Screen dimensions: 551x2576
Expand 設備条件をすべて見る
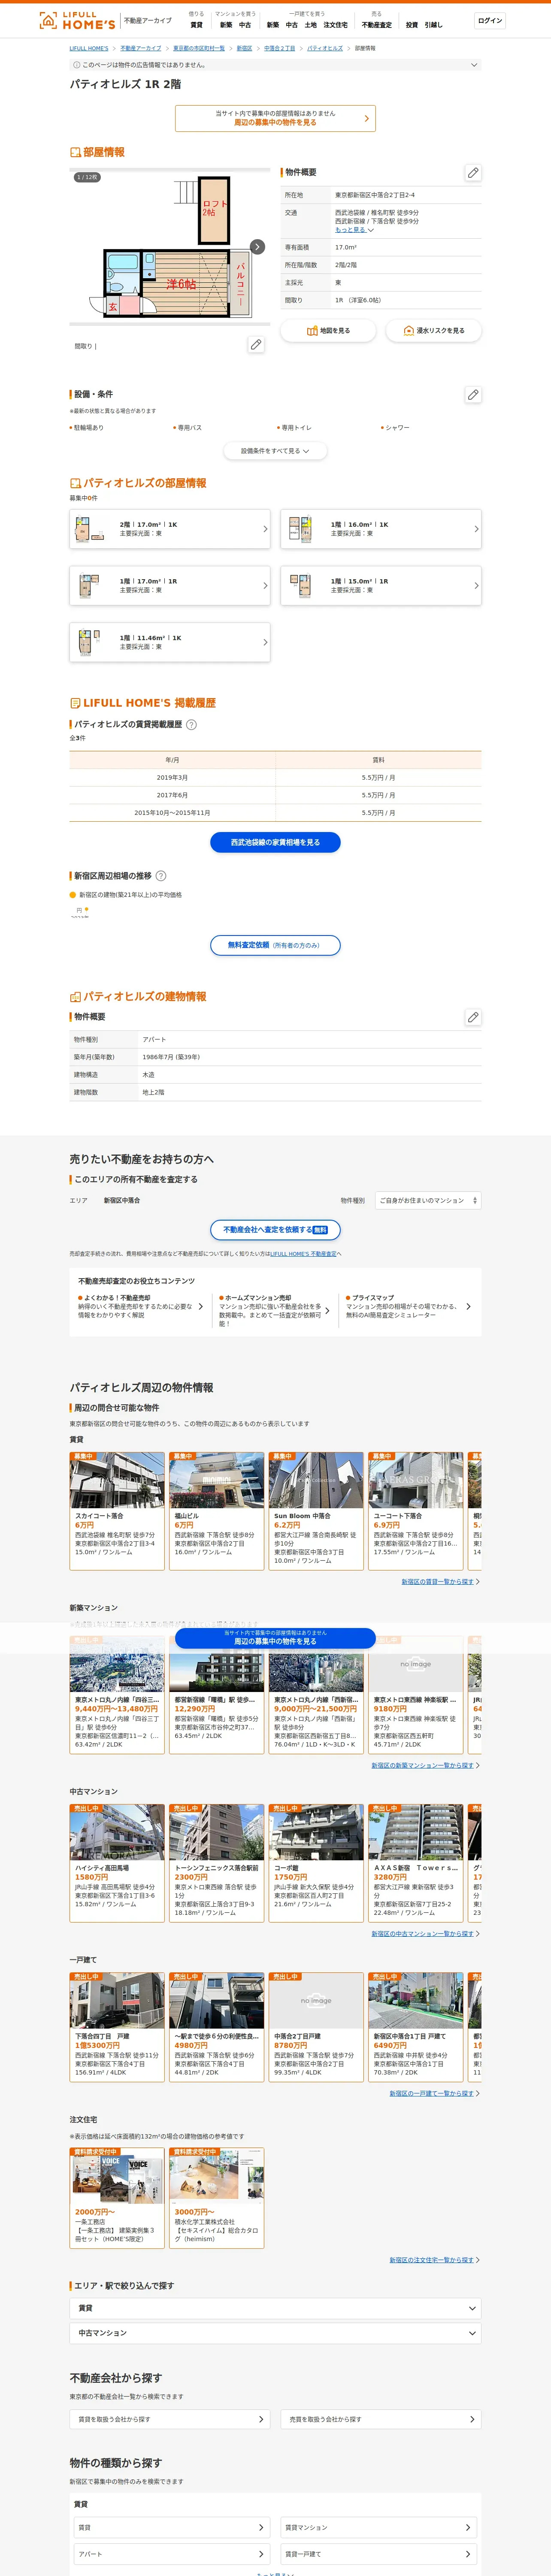[x=275, y=451]
